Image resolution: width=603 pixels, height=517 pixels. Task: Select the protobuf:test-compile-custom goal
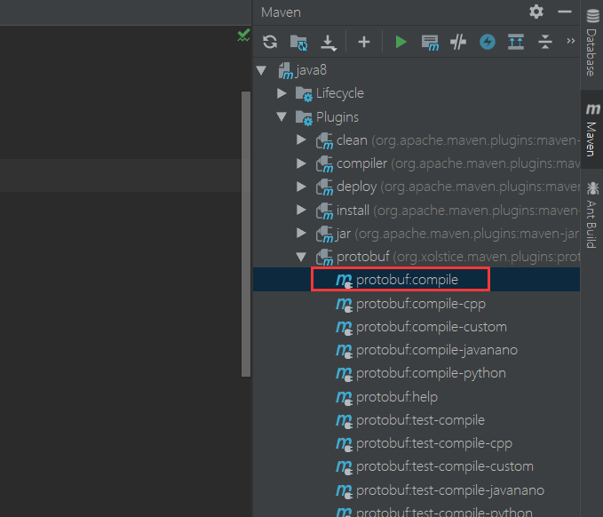(x=417, y=466)
